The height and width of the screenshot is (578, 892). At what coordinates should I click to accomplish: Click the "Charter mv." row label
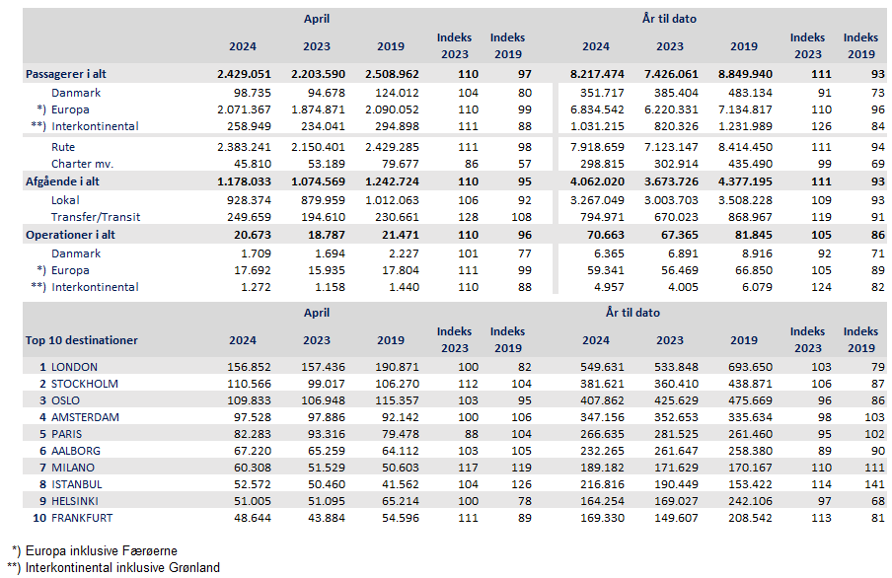click(82, 163)
